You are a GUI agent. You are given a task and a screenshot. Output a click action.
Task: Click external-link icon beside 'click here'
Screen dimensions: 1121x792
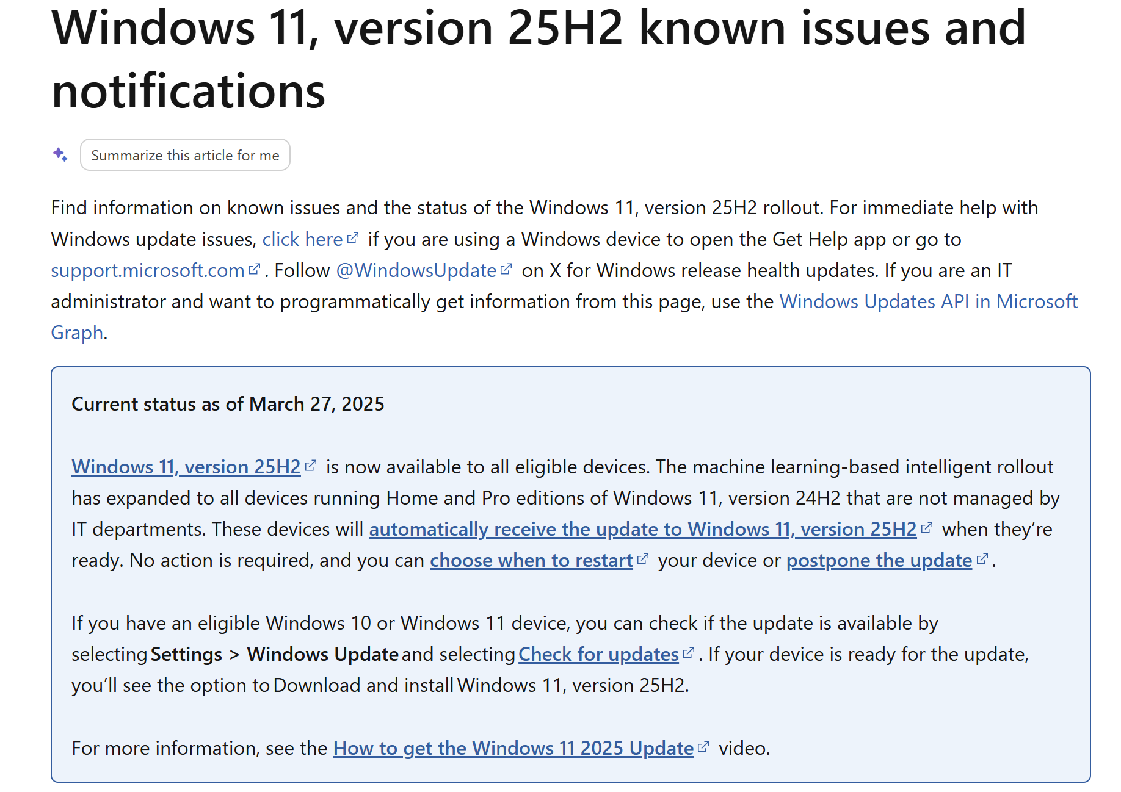click(353, 238)
